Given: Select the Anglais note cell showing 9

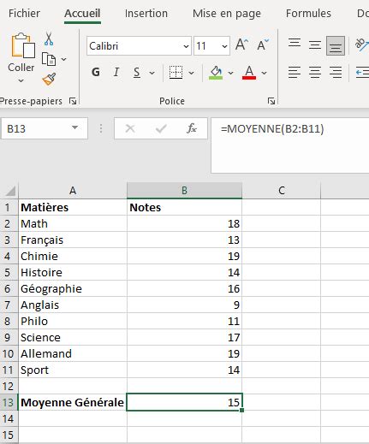Looking at the screenshot, I should pos(184,305).
